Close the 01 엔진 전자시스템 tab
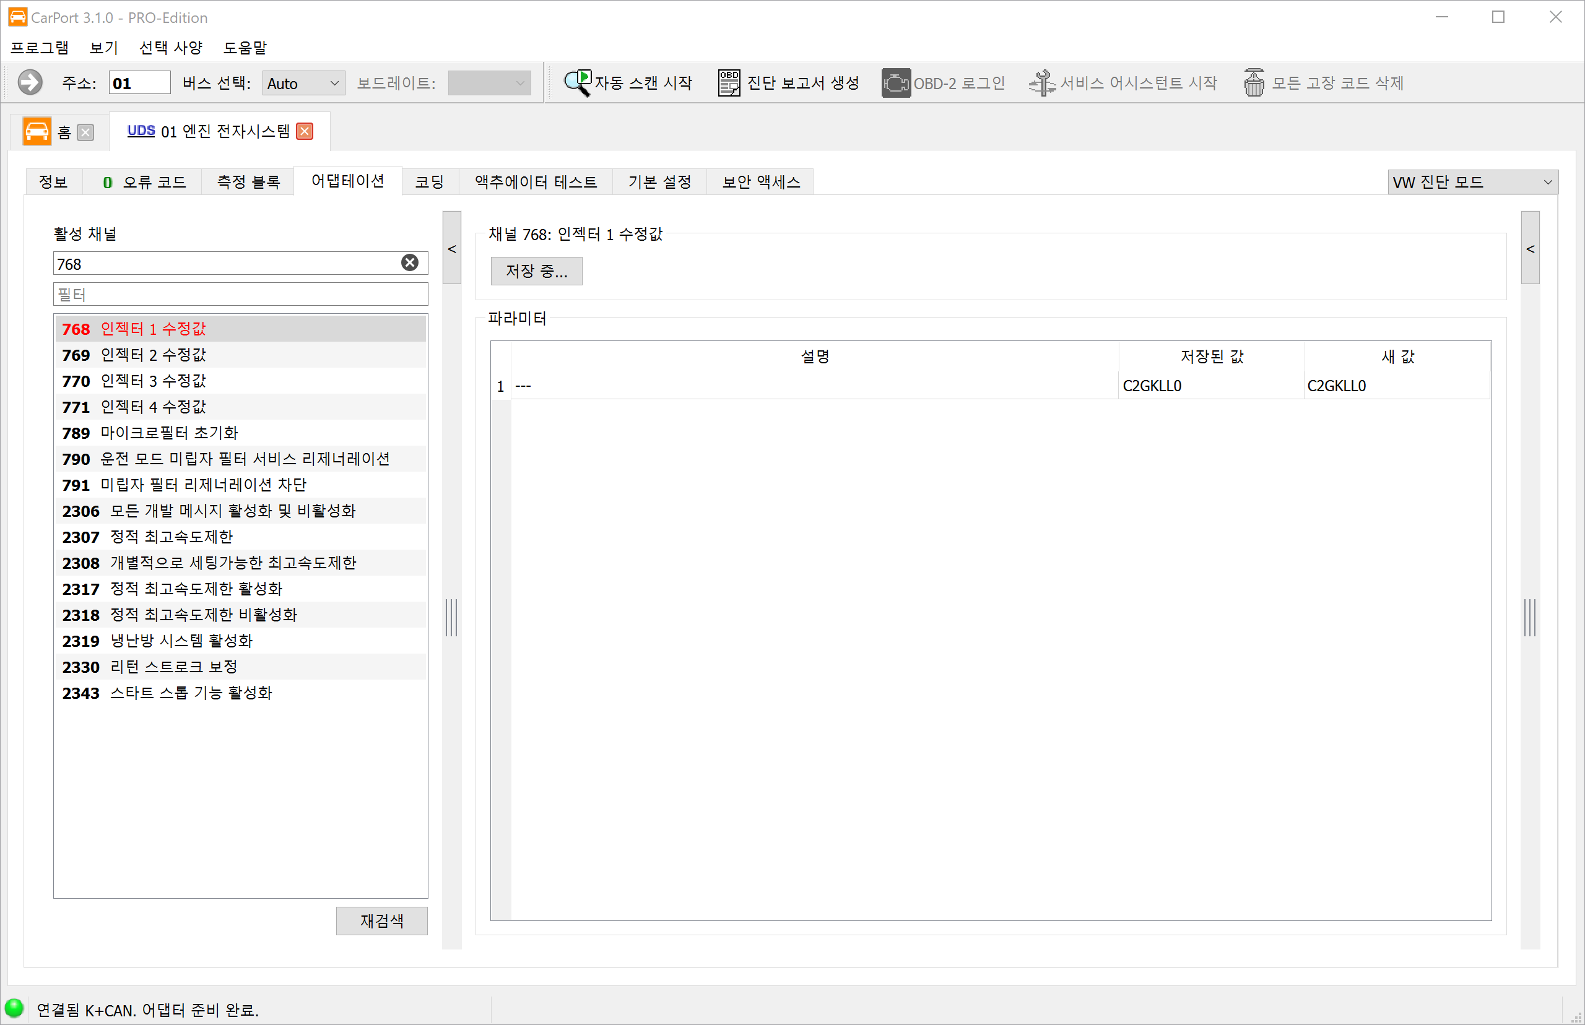 click(x=305, y=131)
